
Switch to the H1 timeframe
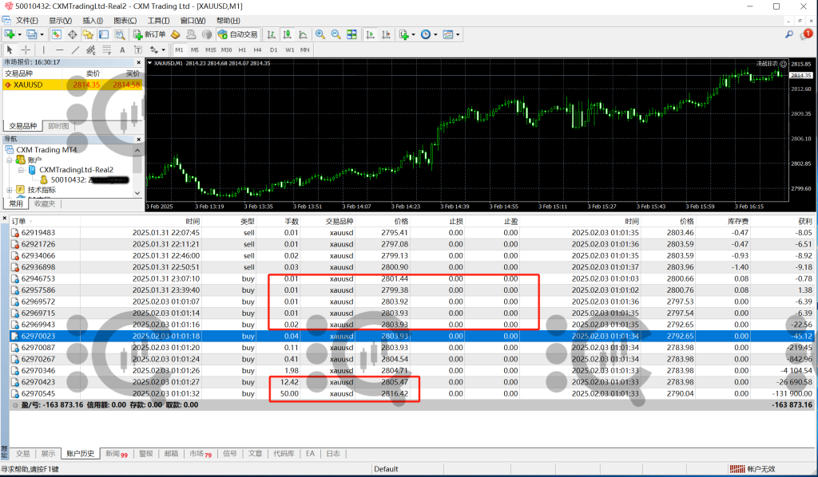(241, 49)
